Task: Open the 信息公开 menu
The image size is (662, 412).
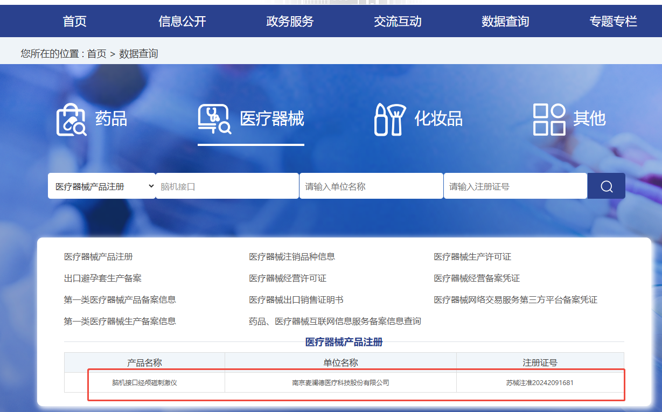Action: pos(182,21)
